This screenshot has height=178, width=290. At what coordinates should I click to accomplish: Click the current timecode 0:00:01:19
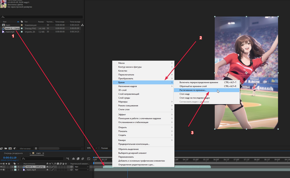click(10, 158)
